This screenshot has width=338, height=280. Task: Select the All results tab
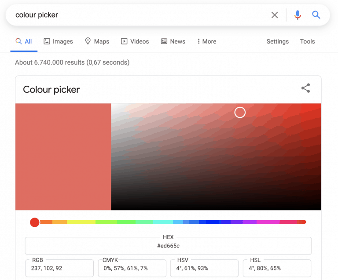click(x=24, y=41)
